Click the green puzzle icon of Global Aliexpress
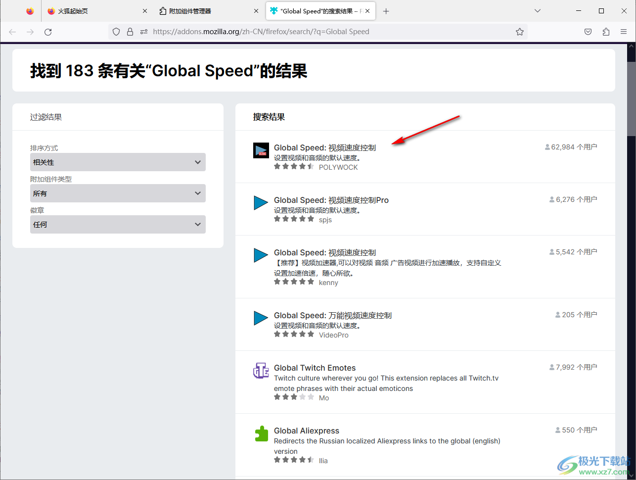This screenshot has width=636, height=480. pos(261,433)
